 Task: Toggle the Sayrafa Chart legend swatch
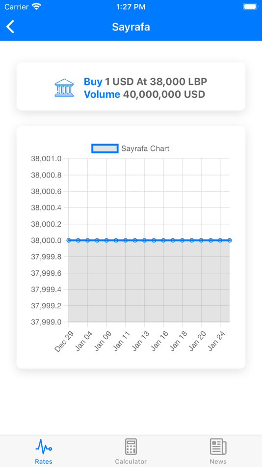click(x=105, y=148)
